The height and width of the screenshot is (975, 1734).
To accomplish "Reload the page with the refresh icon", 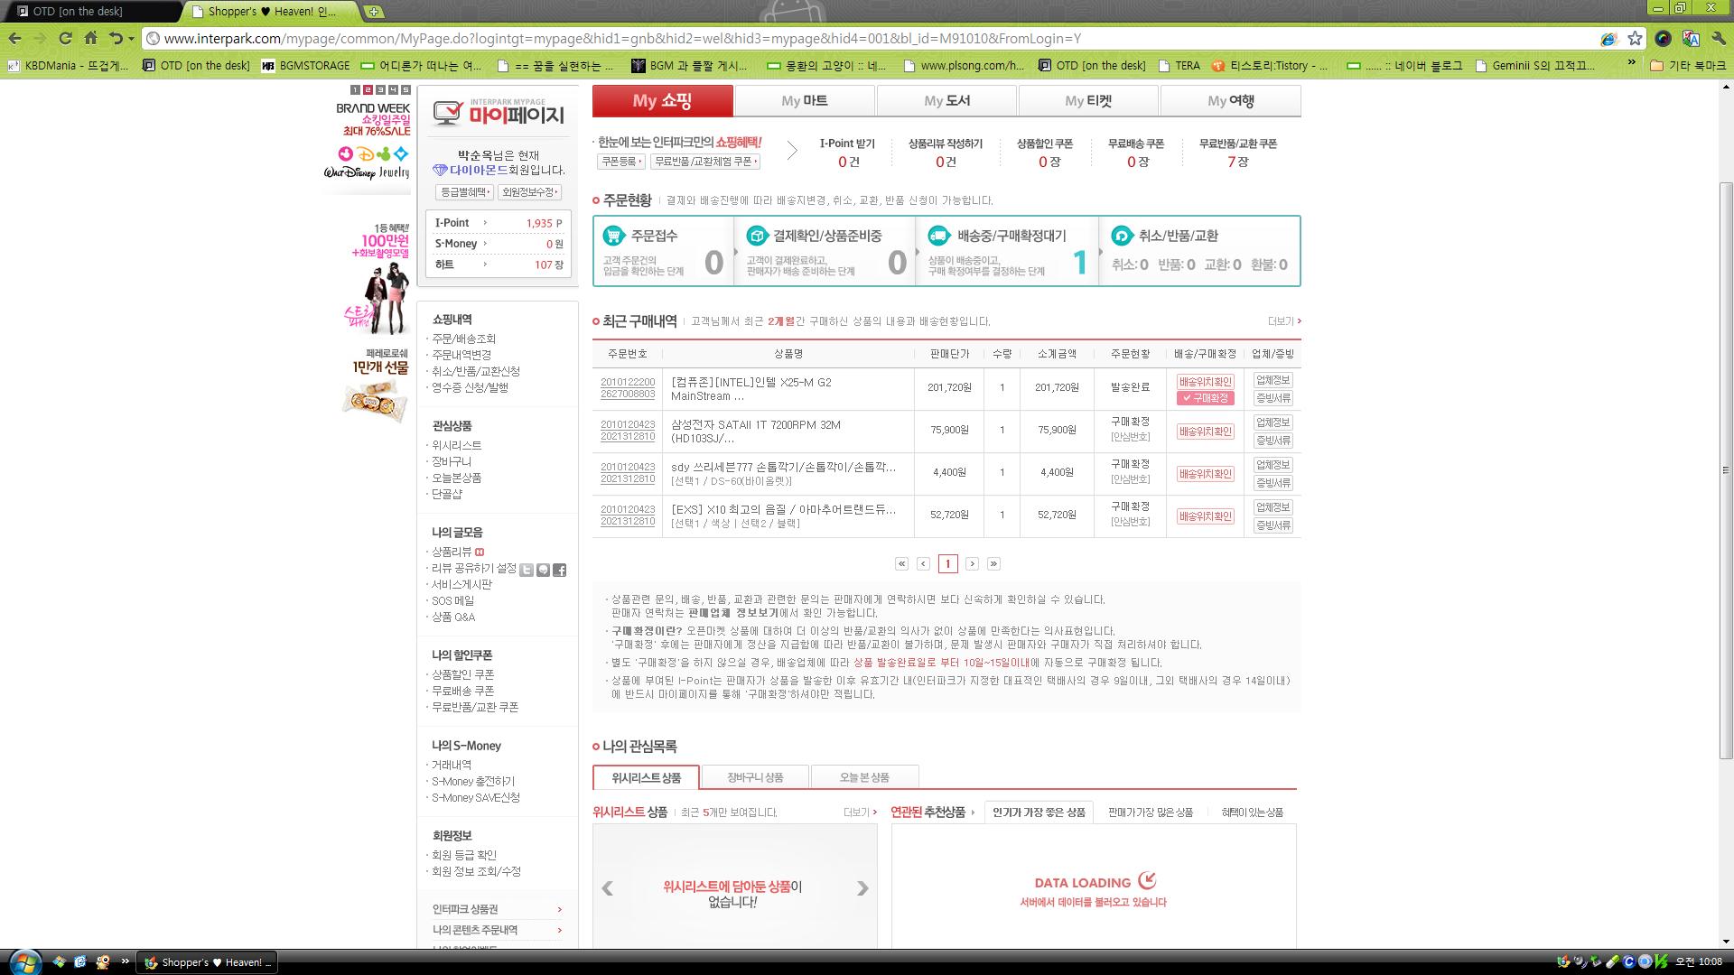I will [x=65, y=38].
